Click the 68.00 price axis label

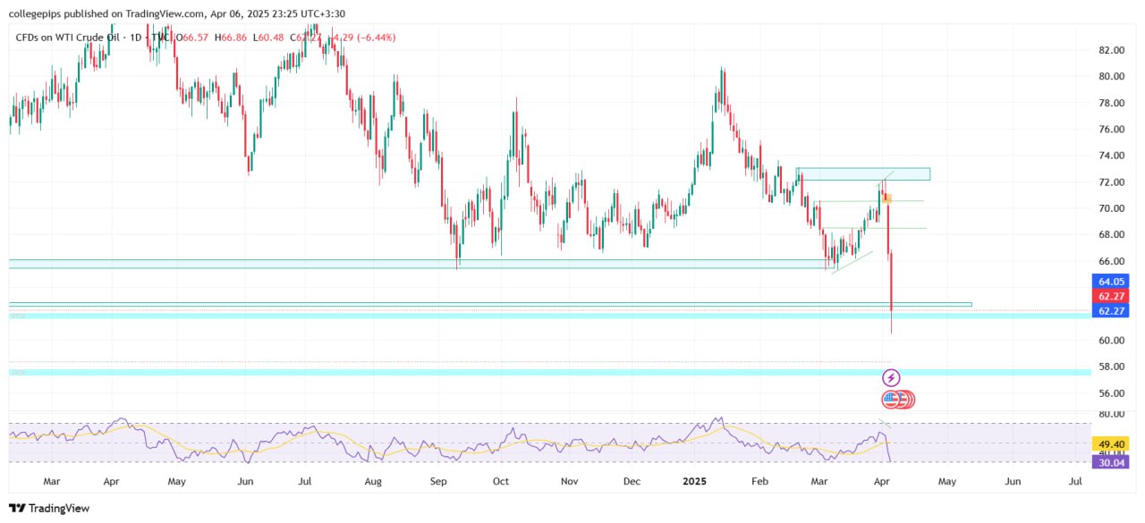[x=1113, y=235]
